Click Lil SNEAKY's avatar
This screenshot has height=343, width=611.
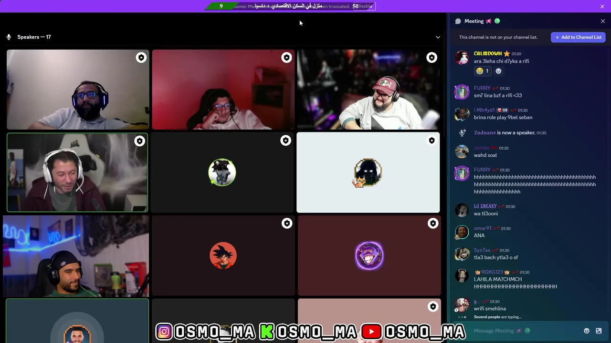tap(462, 210)
